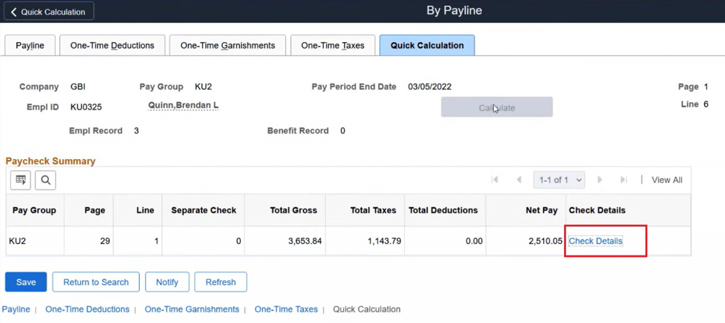Save the payline record
The width and height of the screenshot is (725, 323).
click(x=25, y=282)
